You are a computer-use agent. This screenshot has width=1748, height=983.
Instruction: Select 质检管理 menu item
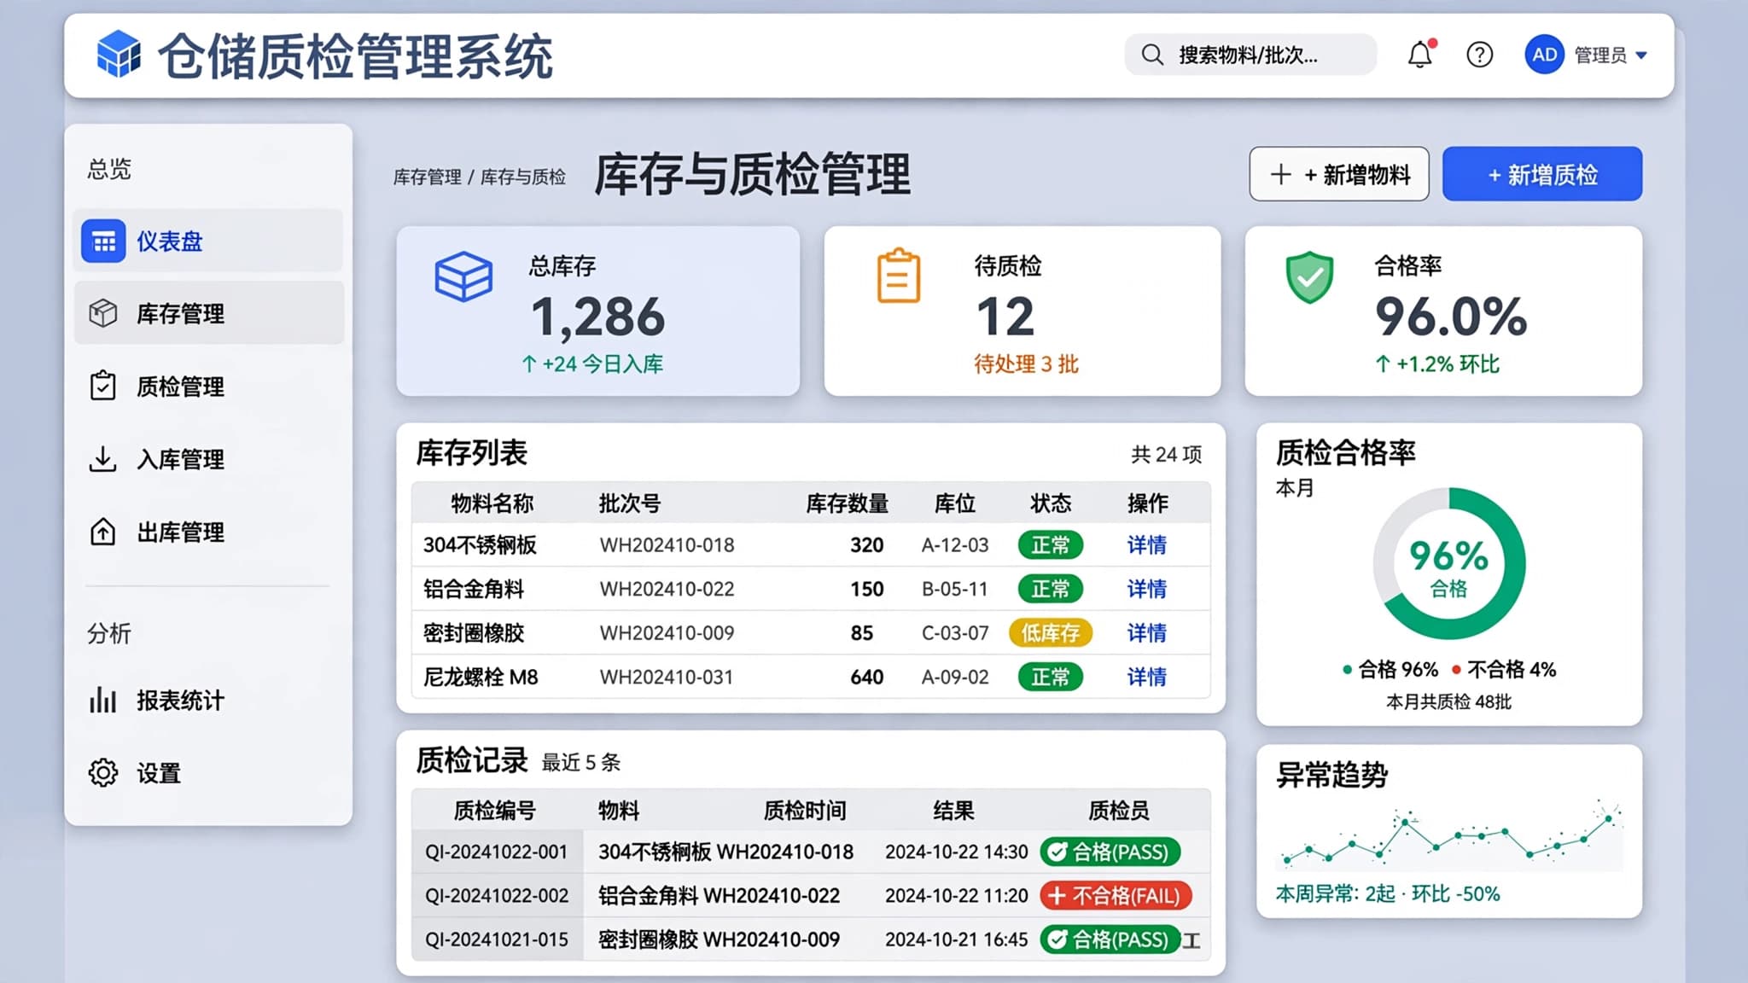coord(208,386)
